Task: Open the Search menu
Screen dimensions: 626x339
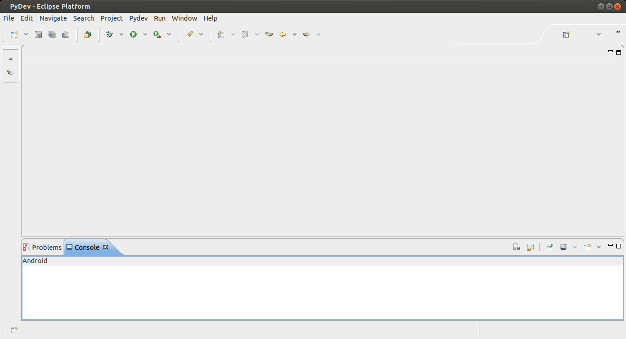Action: (x=83, y=18)
